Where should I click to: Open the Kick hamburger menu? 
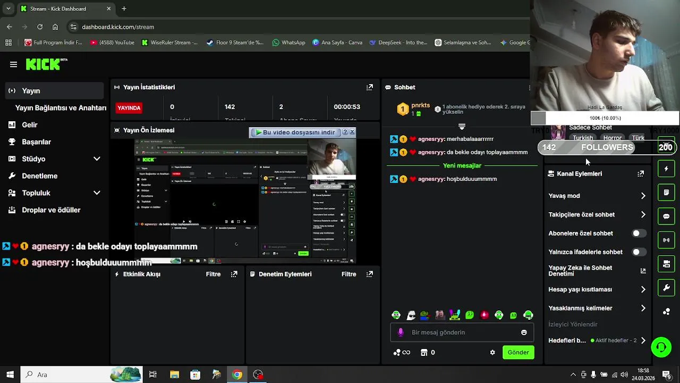click(x=13, y=64)
